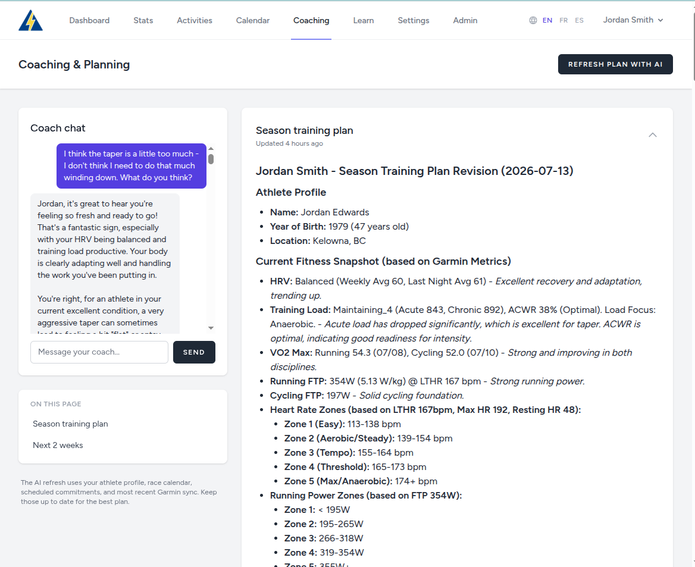Click the Coaching & Planning page title

tap(74, 65)
